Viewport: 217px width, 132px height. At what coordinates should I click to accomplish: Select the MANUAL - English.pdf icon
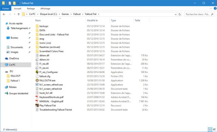tap(37, 101)
